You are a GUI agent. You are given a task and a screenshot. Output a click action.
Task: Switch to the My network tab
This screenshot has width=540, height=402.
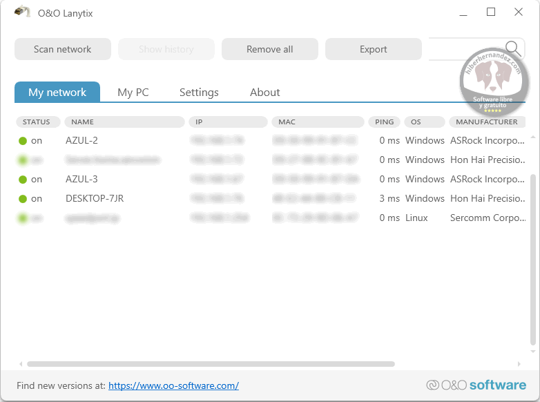point(57,92)
